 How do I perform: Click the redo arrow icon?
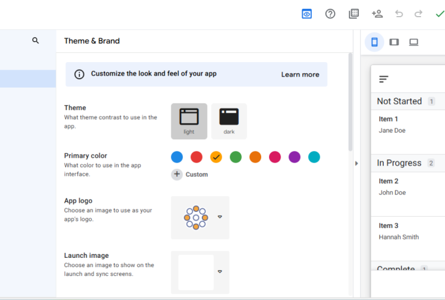coord(418,13)
